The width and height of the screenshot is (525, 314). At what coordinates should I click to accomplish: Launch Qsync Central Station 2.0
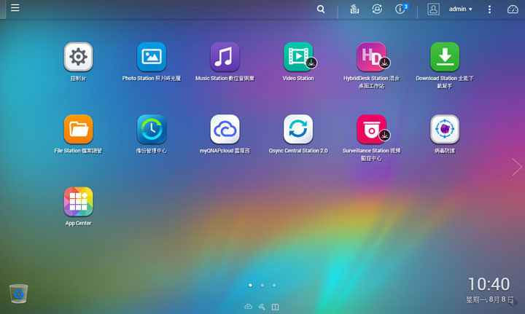tap(298, 130)
